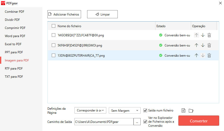
Task: Close the PDFgear window
Action: (220, 3)
